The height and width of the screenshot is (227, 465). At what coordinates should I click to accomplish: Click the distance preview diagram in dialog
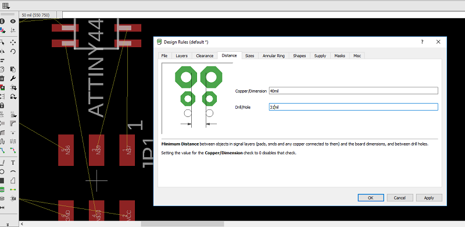point(197,98)
